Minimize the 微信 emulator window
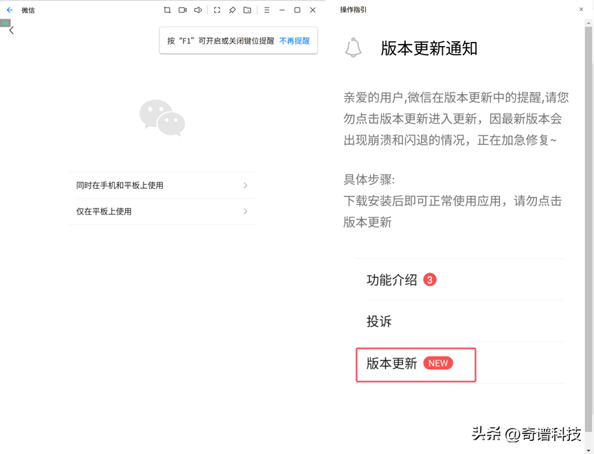This screenshot has height=454, width=594. pos(282,10)
